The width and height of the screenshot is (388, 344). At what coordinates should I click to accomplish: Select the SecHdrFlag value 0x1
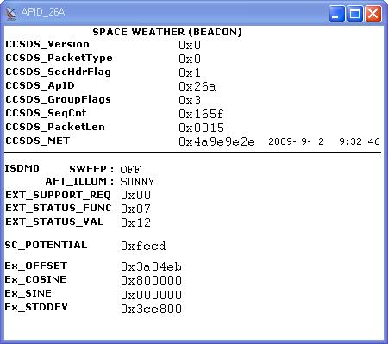(x=190, y=72)
